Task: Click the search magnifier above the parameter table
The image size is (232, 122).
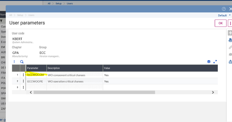Action: [x=22, y=62]
